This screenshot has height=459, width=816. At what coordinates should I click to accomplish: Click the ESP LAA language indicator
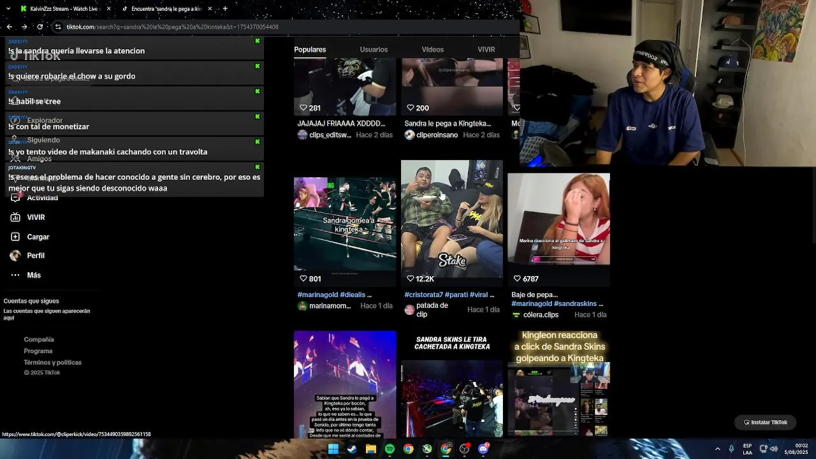point(747,449)
